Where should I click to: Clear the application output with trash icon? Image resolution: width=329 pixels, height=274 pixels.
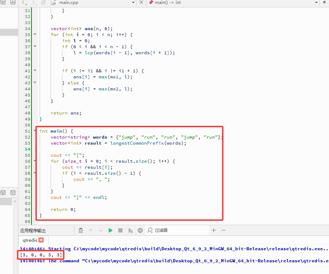(x=81, y=230)
